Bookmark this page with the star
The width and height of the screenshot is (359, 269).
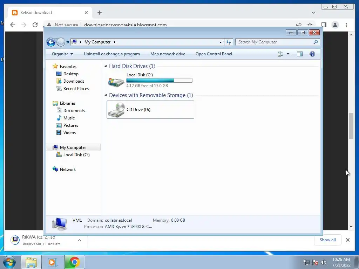point(310,25)
